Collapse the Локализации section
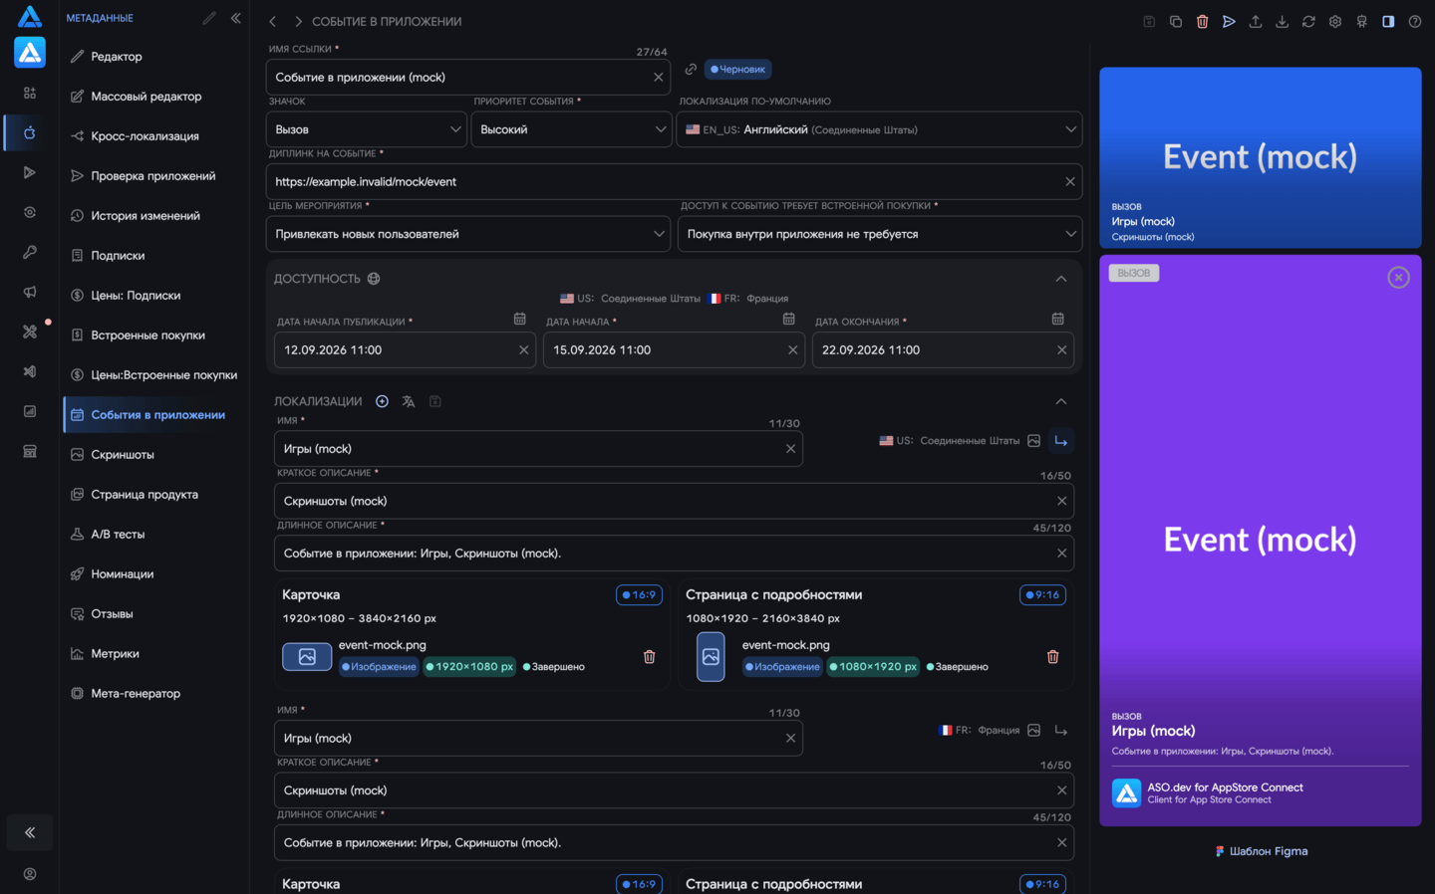Viewport: 1435px width, 894px height. click(1061, 401)
